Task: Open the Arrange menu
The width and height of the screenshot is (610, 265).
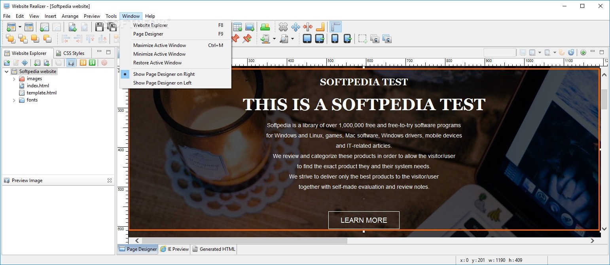Action: (70, 16)
